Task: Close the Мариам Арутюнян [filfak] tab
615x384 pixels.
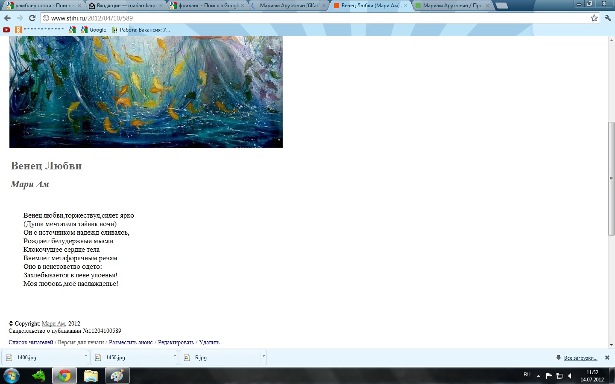Action: 324,6
